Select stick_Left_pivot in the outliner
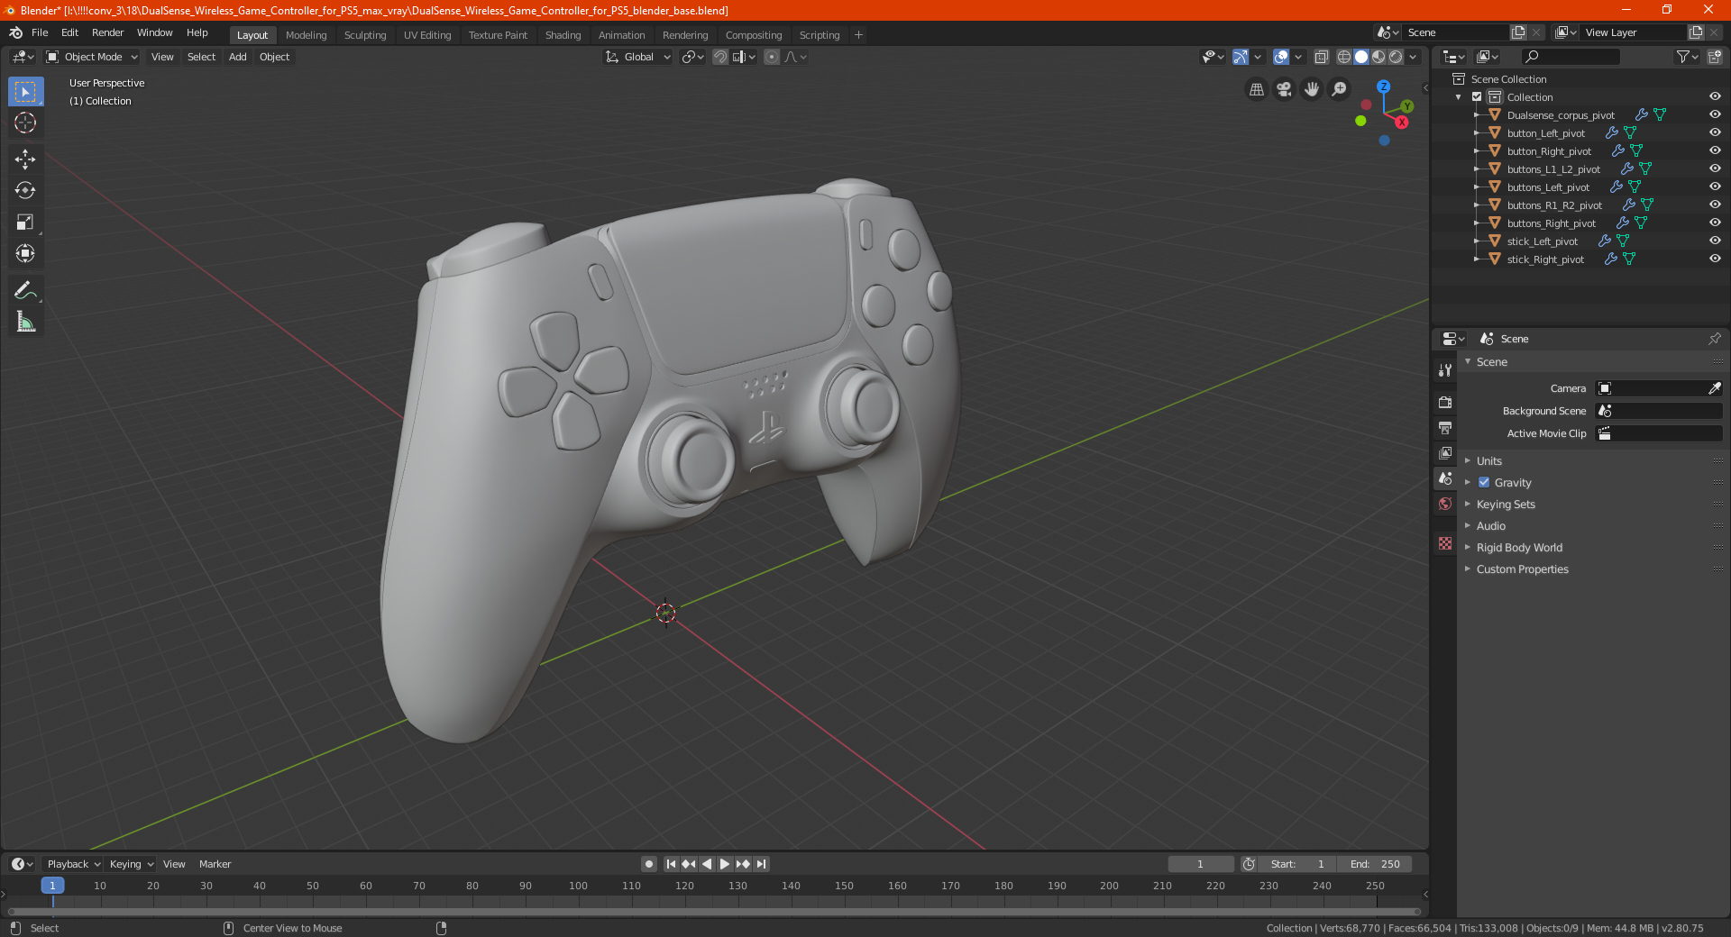The height and width of the screenshot is (937, 1731). click(1542, 241)
